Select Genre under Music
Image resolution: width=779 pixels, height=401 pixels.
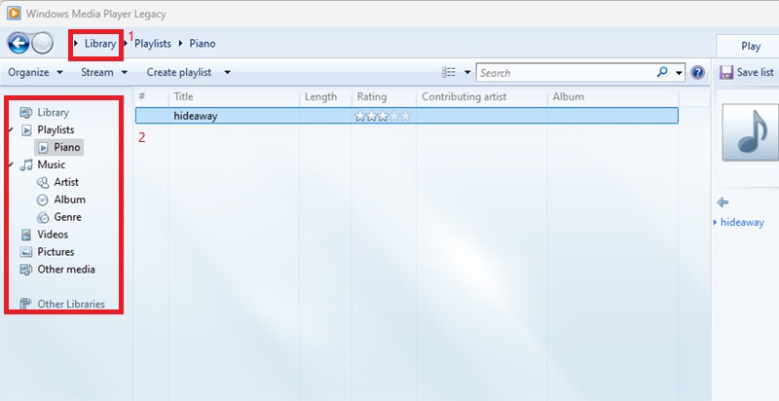[67, 217]
